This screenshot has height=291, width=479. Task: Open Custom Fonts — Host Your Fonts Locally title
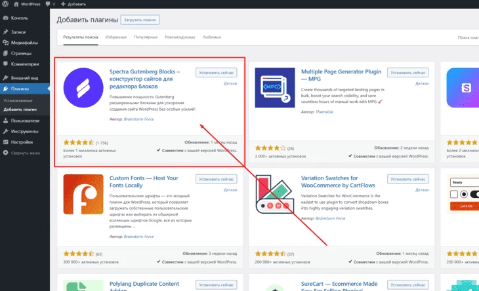(144, 182)
